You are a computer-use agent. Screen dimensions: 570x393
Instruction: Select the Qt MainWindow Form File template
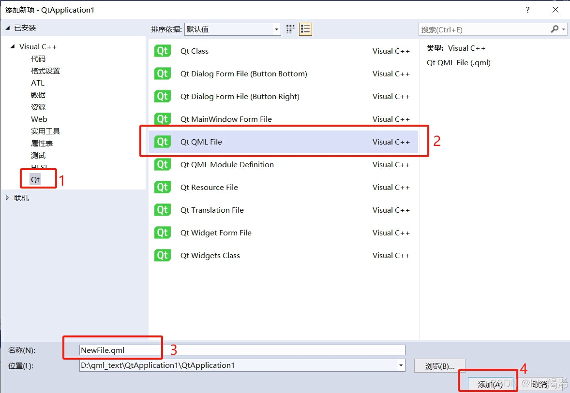click(226, 119)
